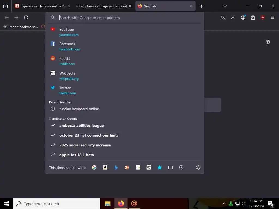
Task: Search open tabs with the tab icon
Action: [x=171, y=167]
